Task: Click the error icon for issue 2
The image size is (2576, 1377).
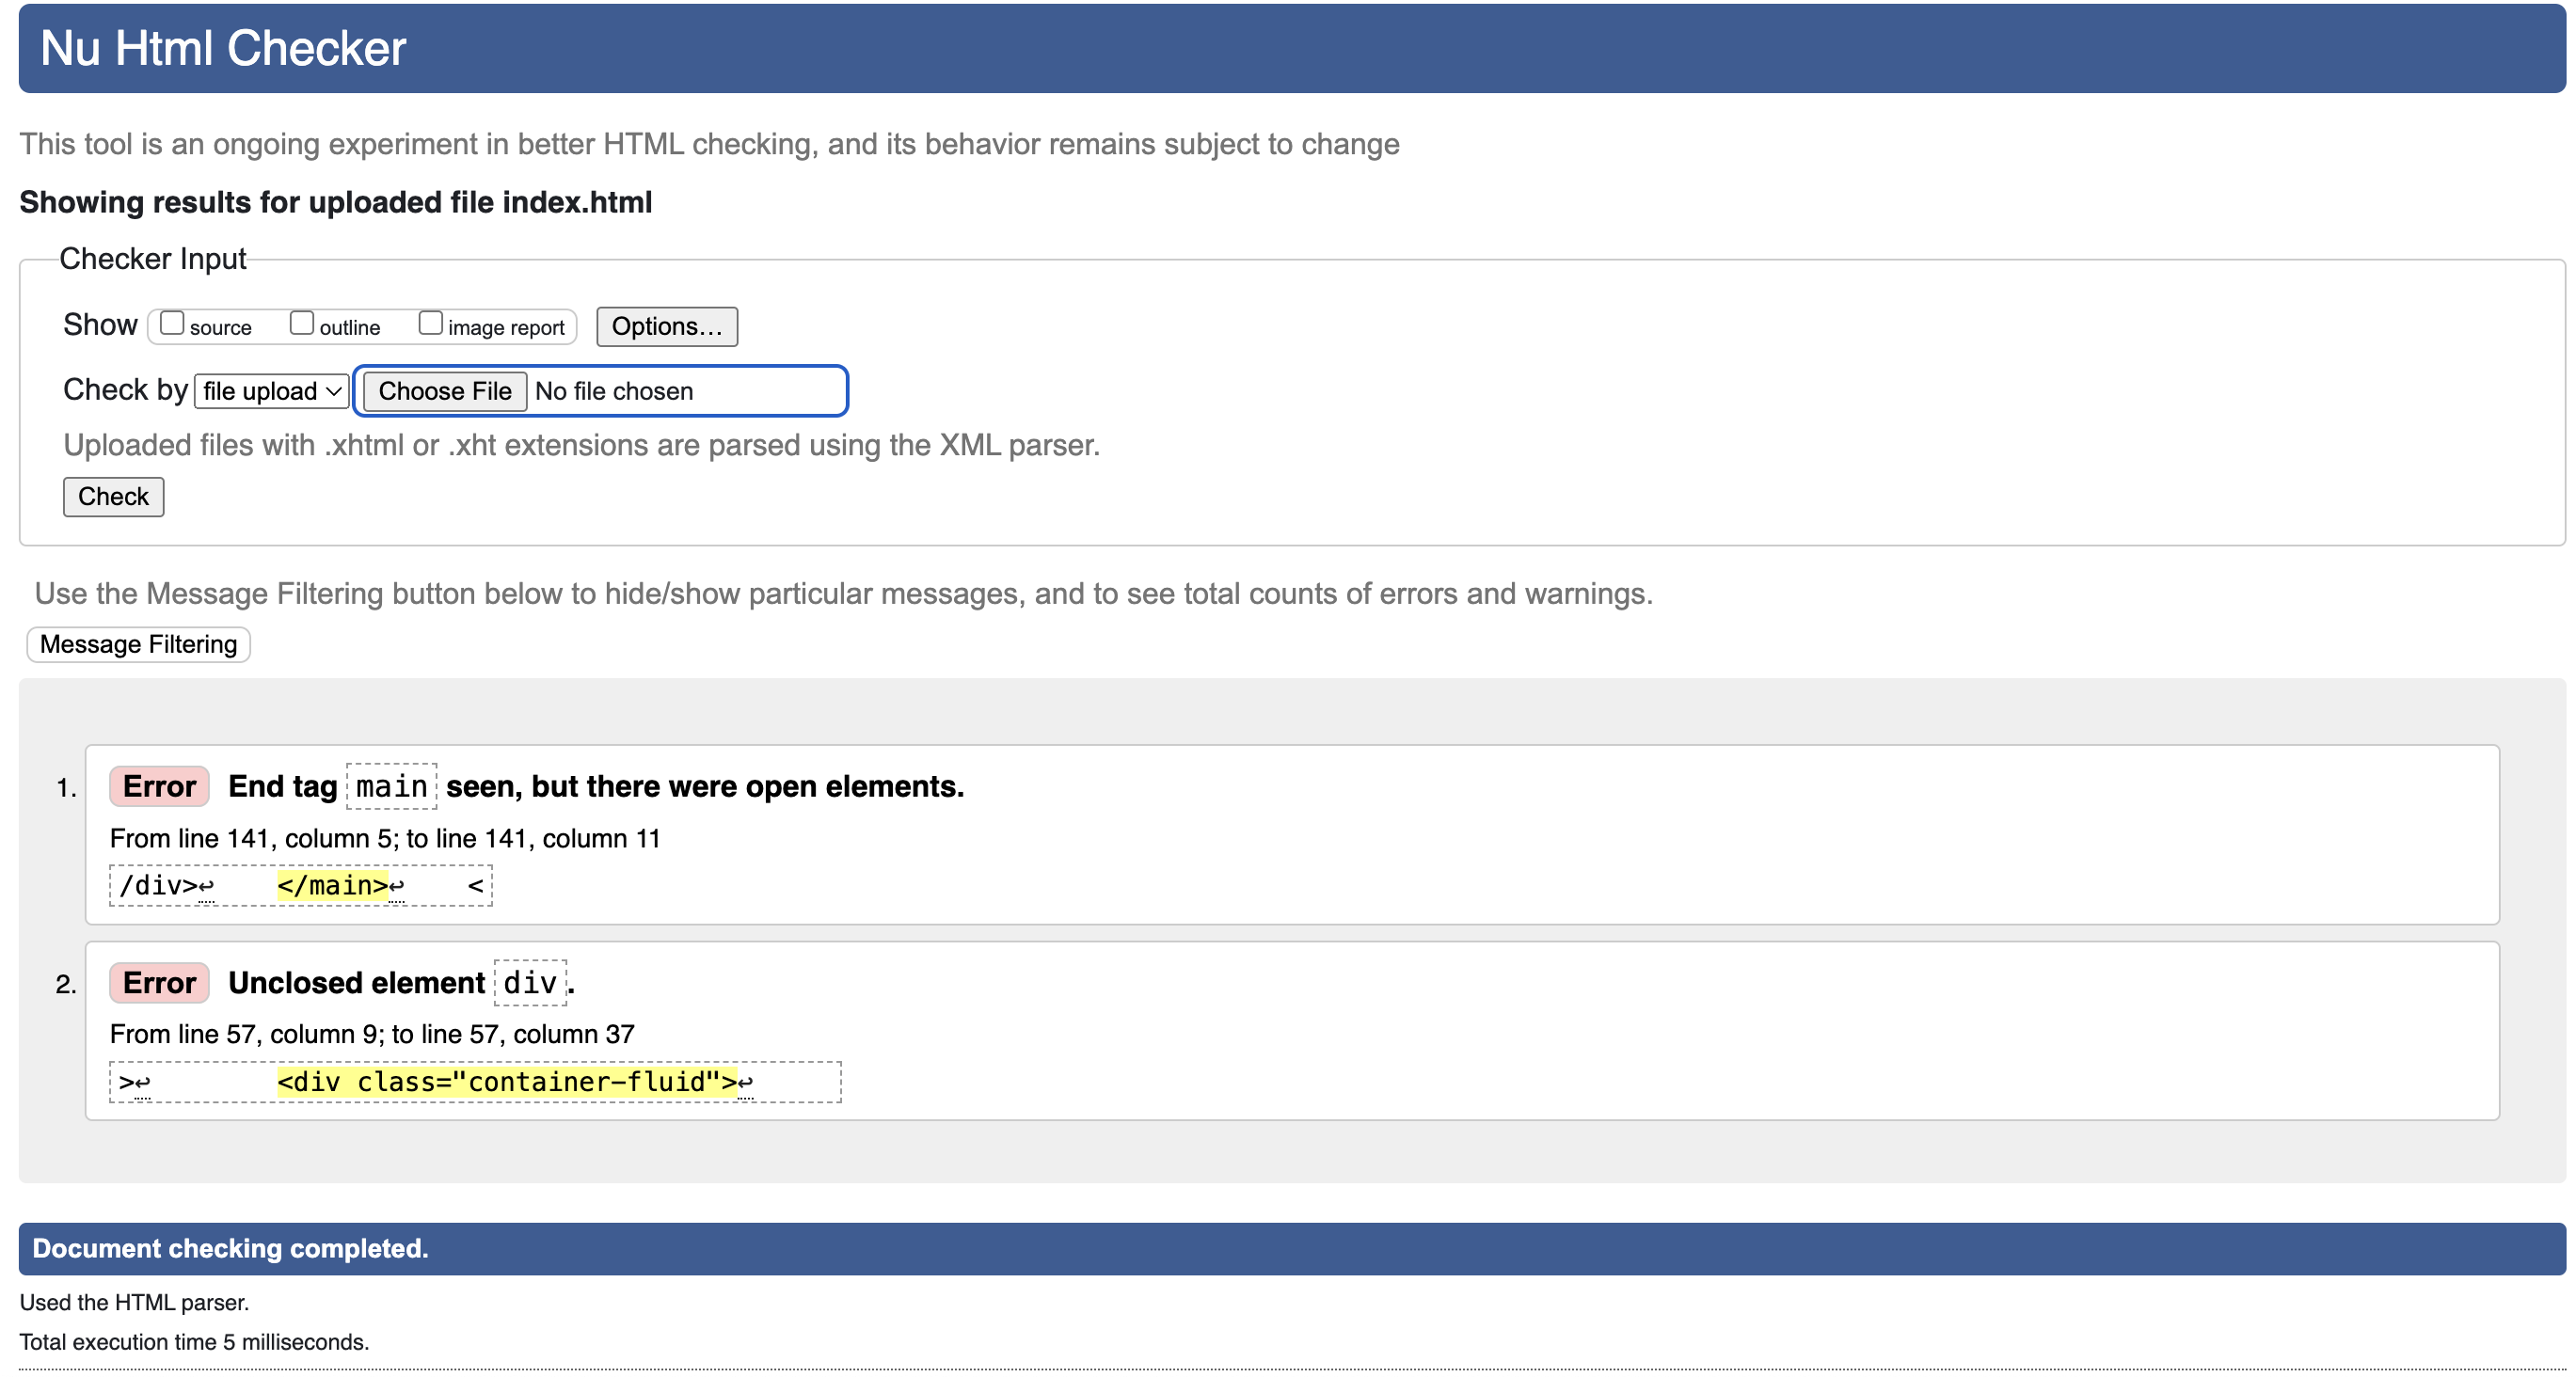Action: tap(158, 982)
